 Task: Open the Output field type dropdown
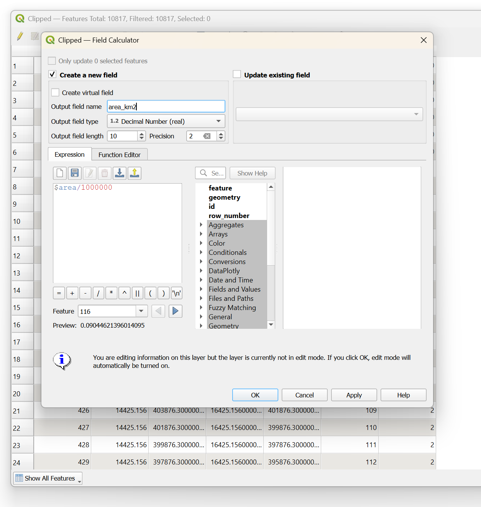pos(166,121)
